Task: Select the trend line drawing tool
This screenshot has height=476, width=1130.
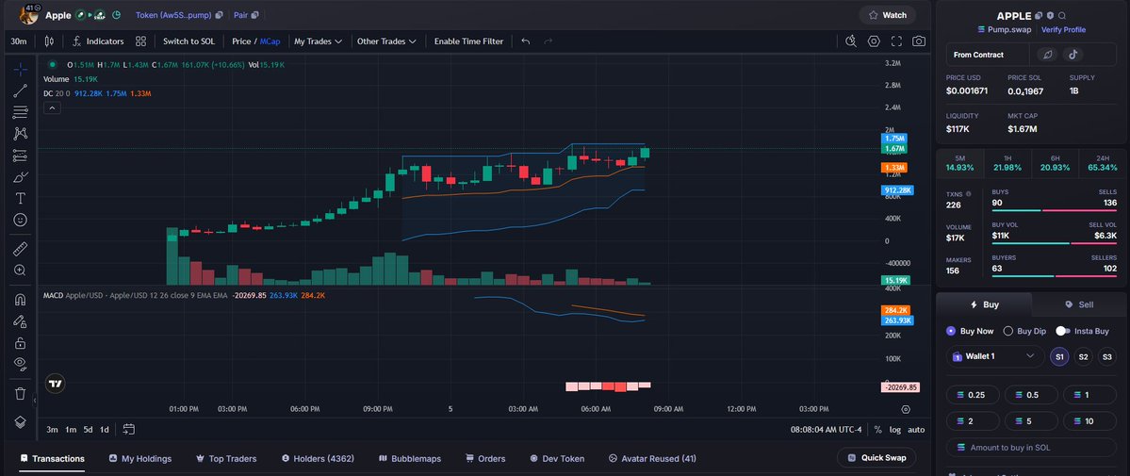Action: (20, 90)
